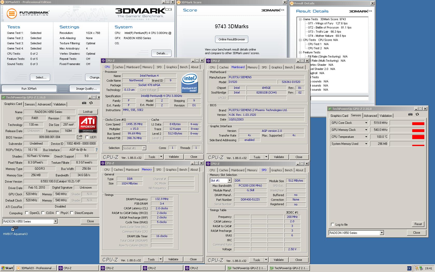This screenshot has height=272, width=435.
Task: Click the ATI Radeon logo in GPU-Z
Action: 88,124
